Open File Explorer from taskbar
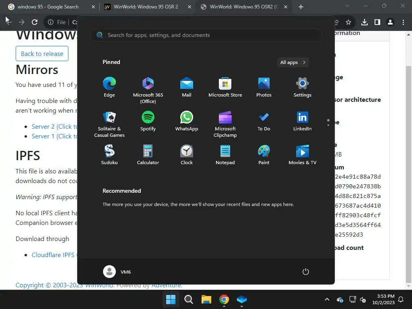Screen dimensions: 412x309 (206, 299)
